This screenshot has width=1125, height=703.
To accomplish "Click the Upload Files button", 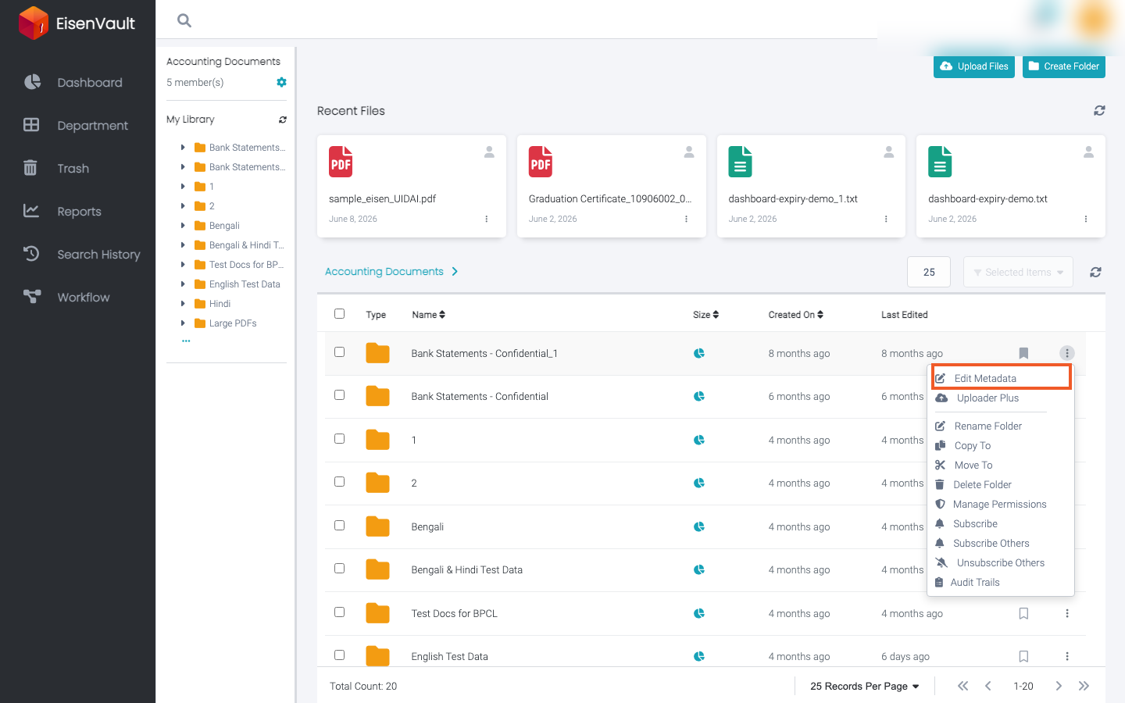I will pos(974,66).
